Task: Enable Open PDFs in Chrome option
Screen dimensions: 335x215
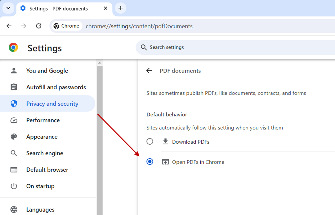Action: 150,161
